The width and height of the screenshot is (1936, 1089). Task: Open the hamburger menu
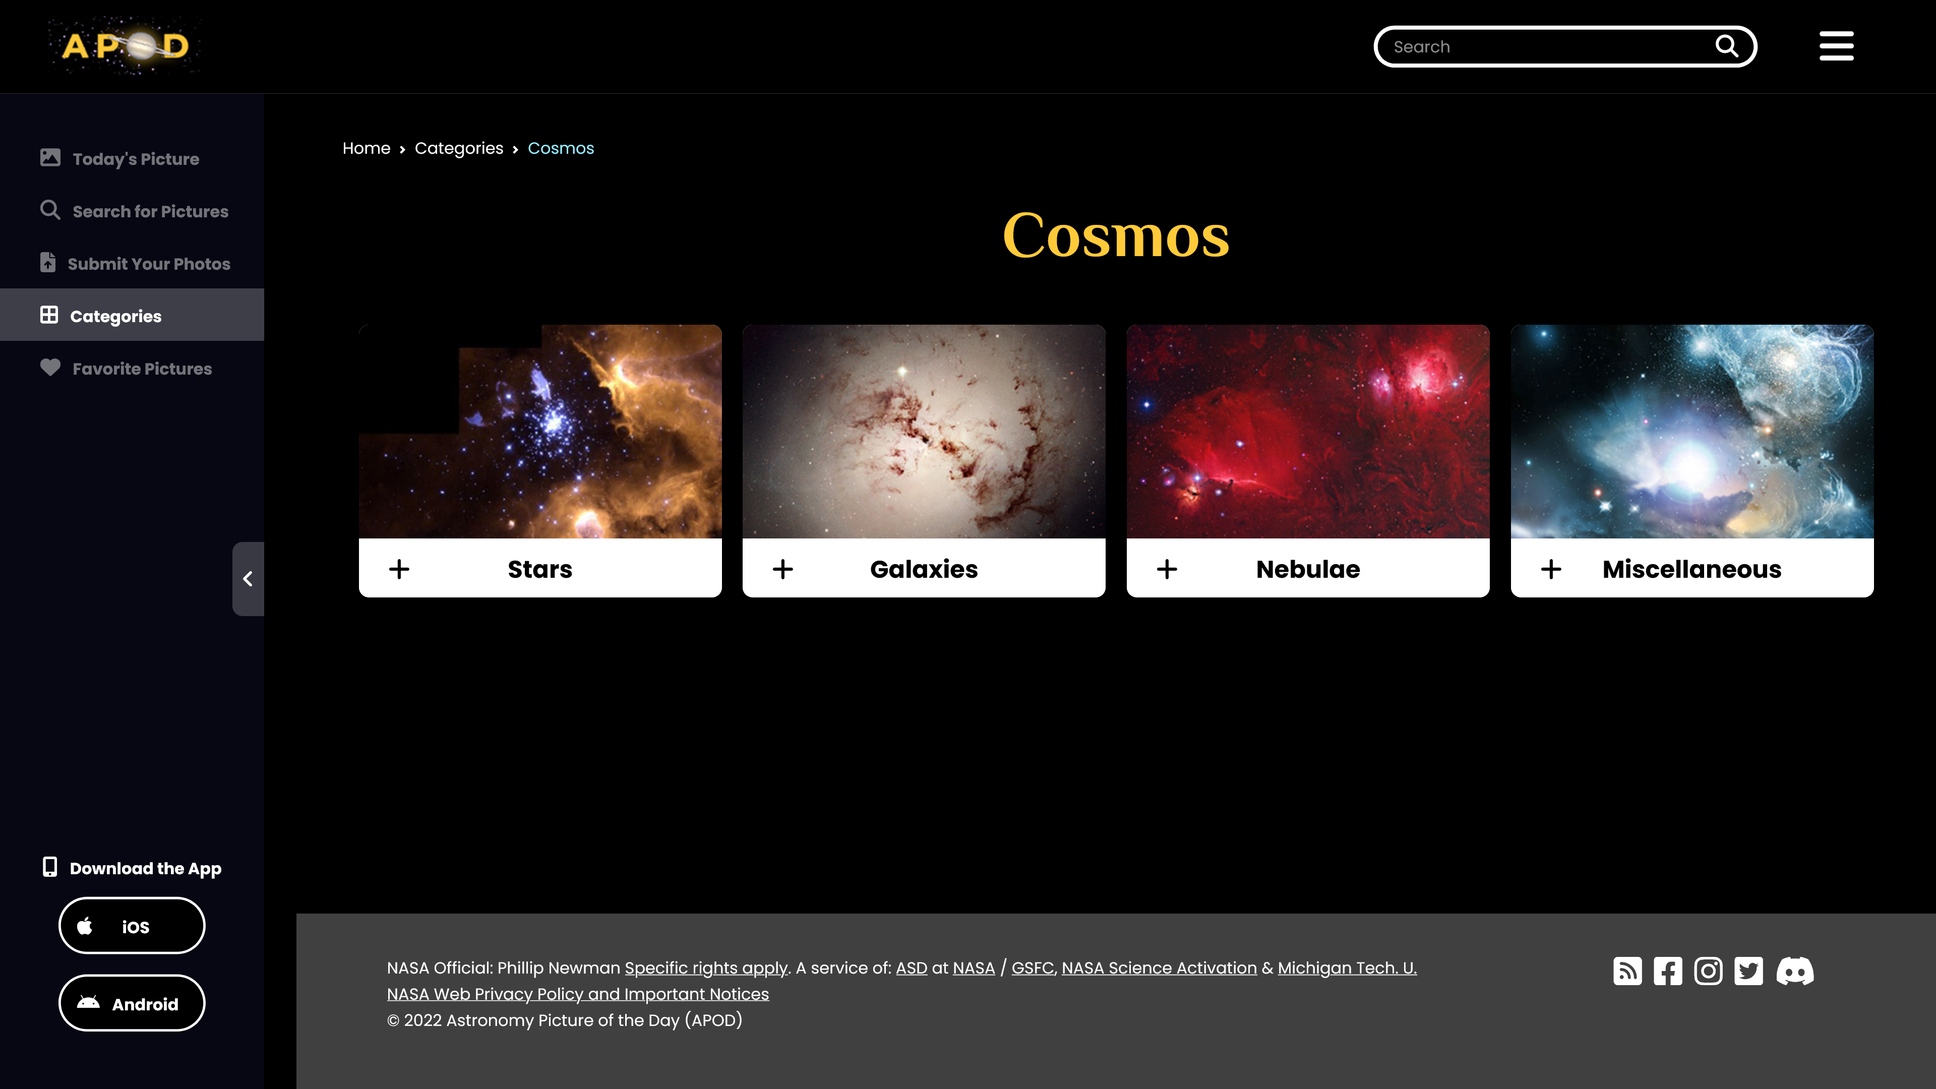coord(1836,46)
